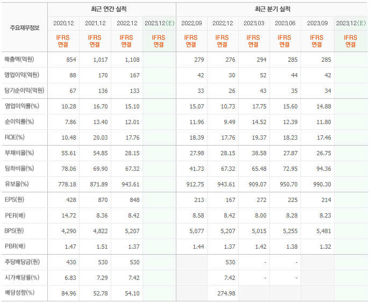Screen dimensions: 371x303
Task: Click the '당좌비율(%)' row label
Action: point(19,169)
